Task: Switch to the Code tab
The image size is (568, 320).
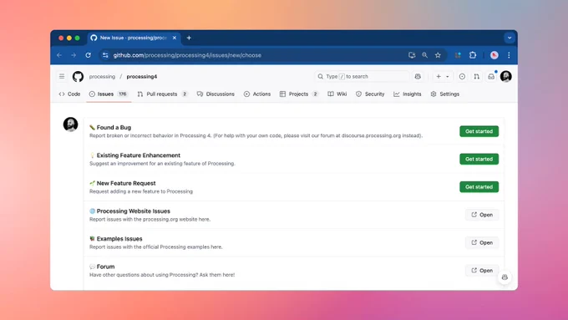Action: click(69, 94)
